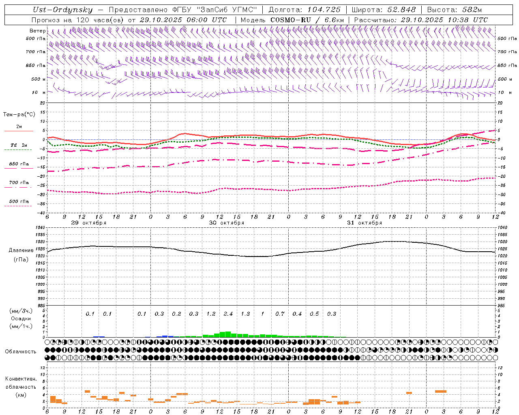
Task: Select the longitude value 104.725
Action: 324,10
